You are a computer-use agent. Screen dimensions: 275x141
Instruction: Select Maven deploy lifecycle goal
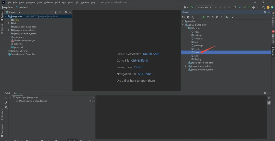pyautogui.click(x=196, y=59)
